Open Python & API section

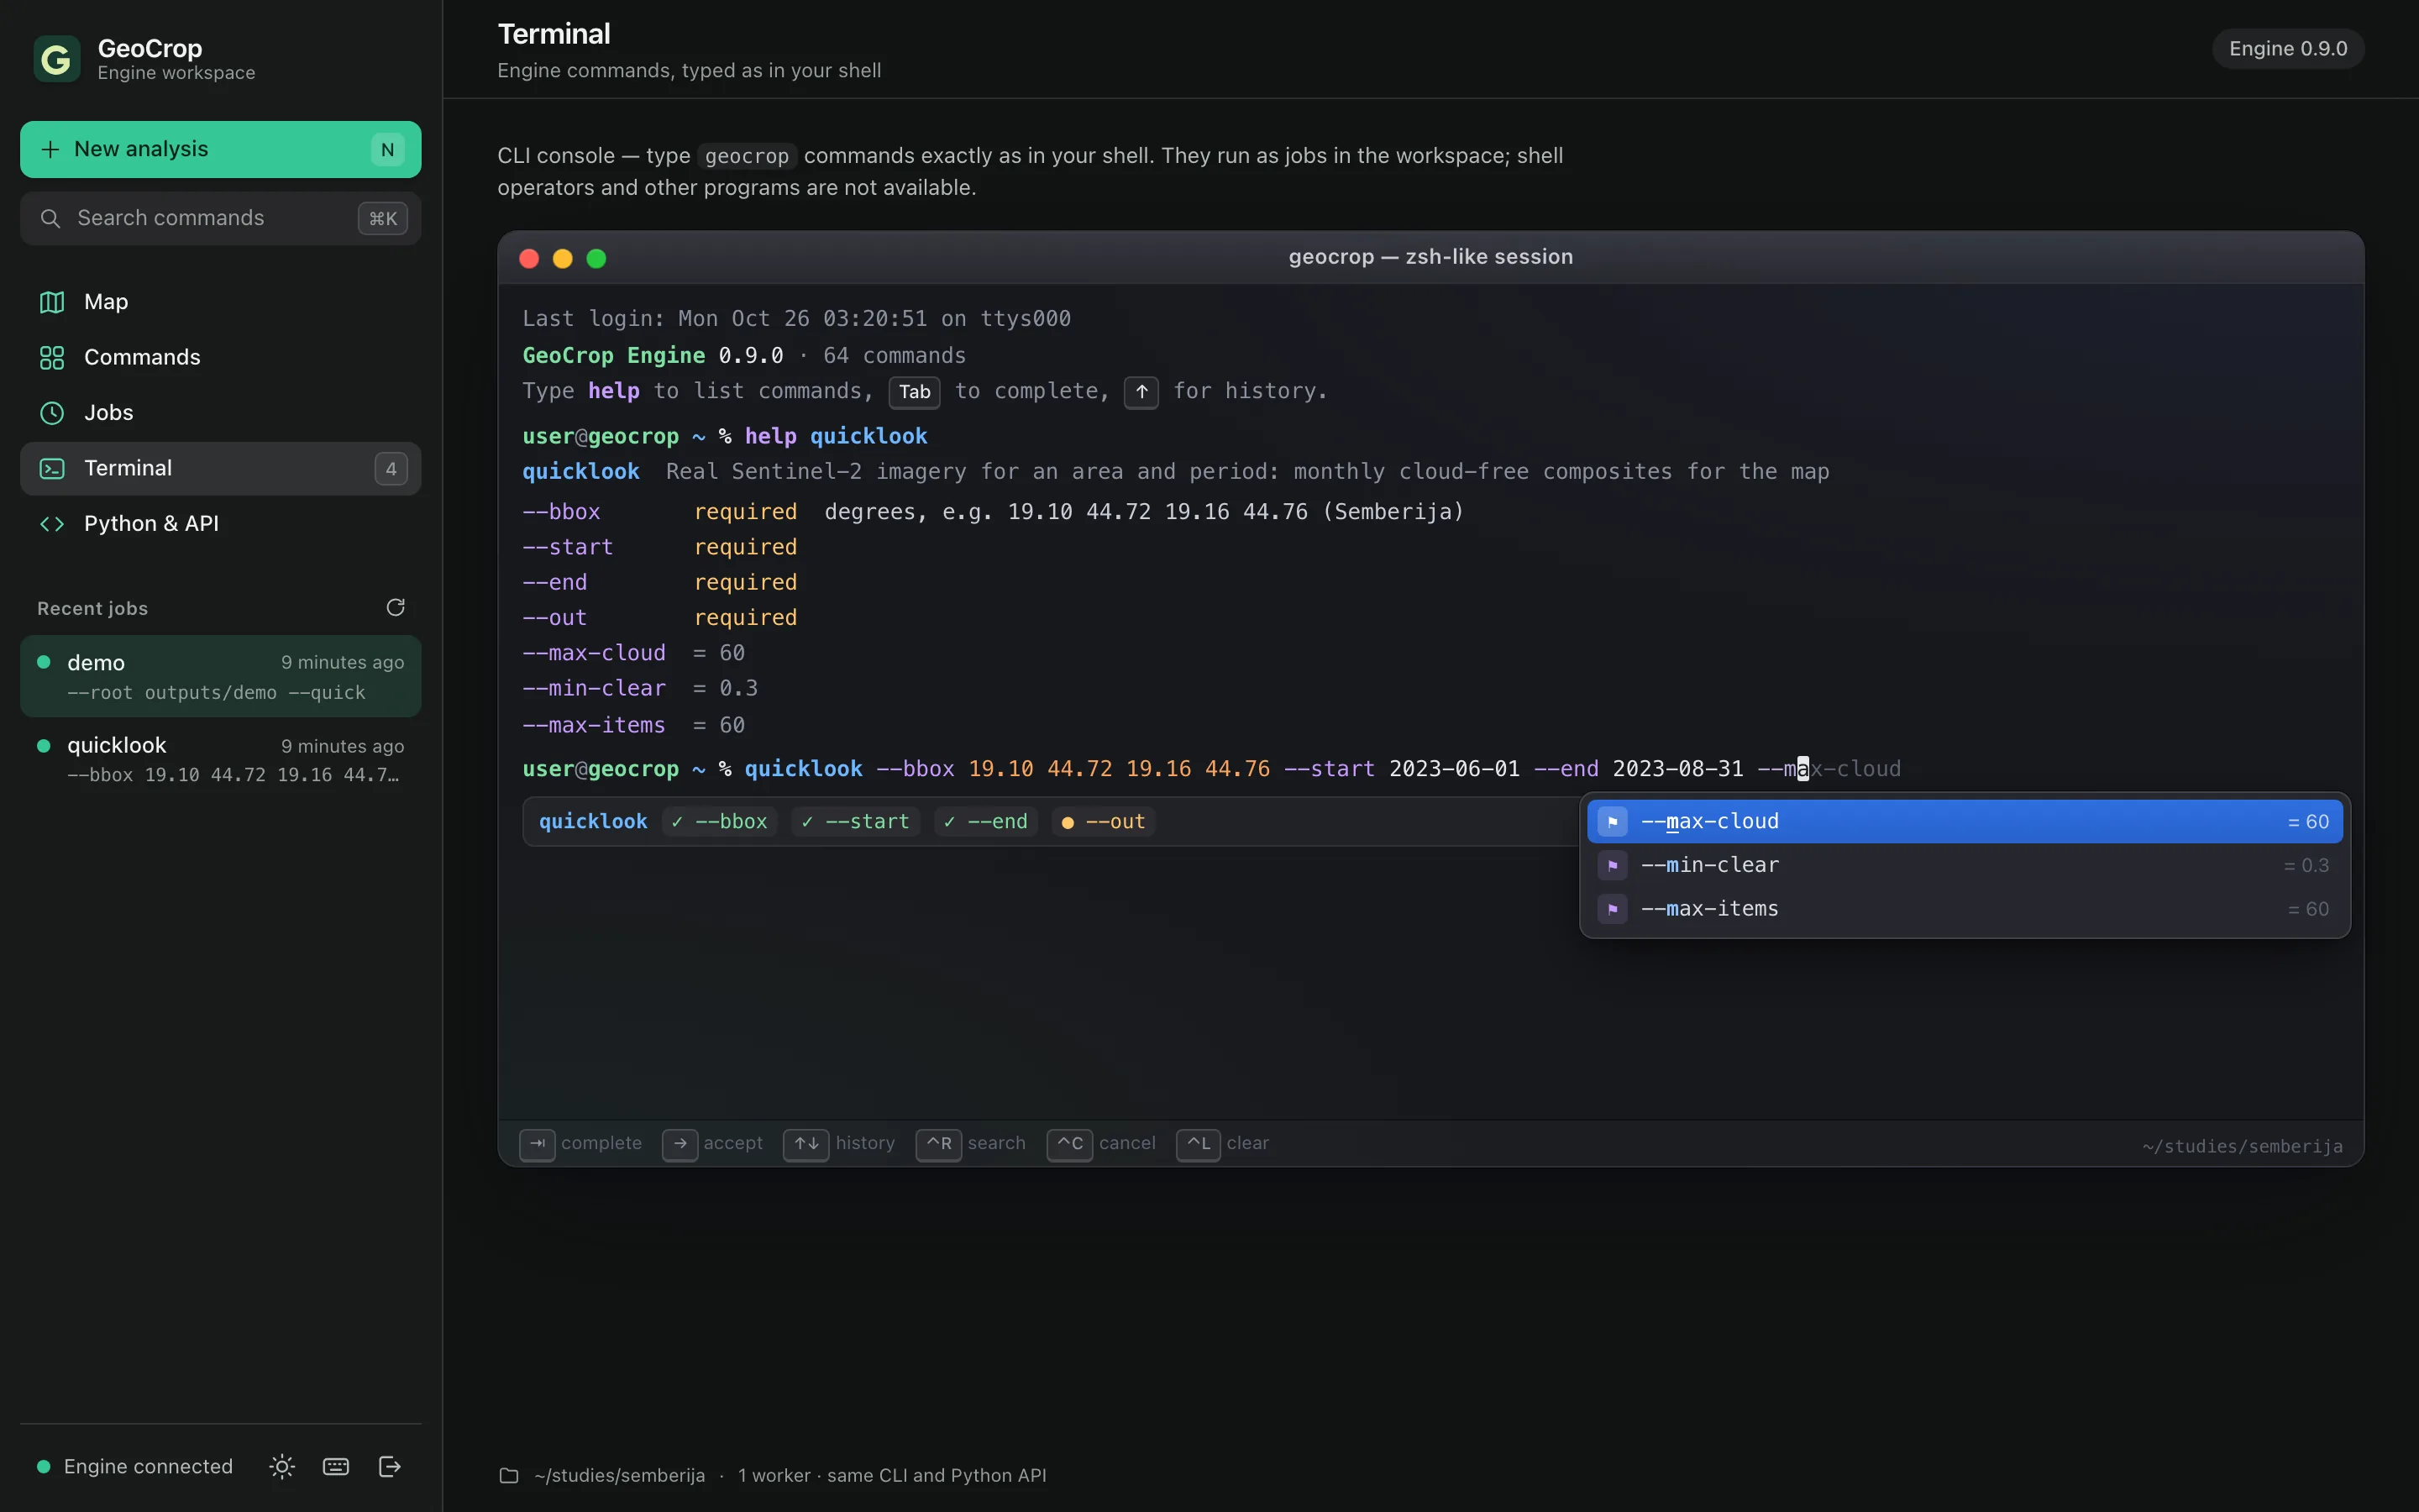coord(220,524)
